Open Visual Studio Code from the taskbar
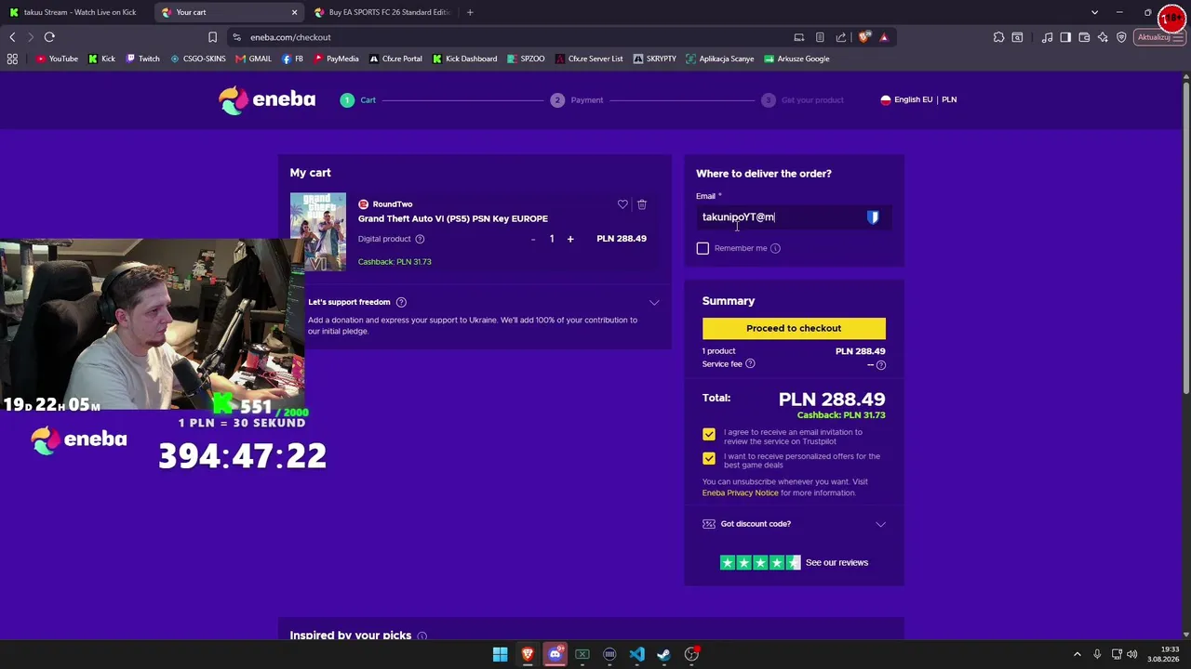The height and width of the screenshot is (669, 1191). pos(636,654)
